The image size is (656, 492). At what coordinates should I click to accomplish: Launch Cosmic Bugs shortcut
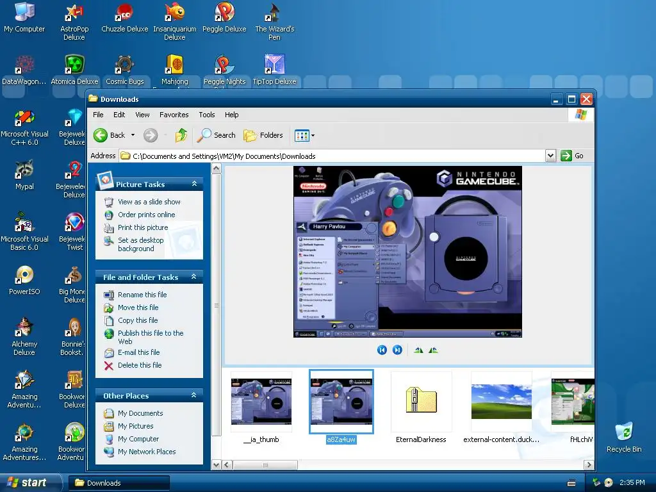click(124, 69)
